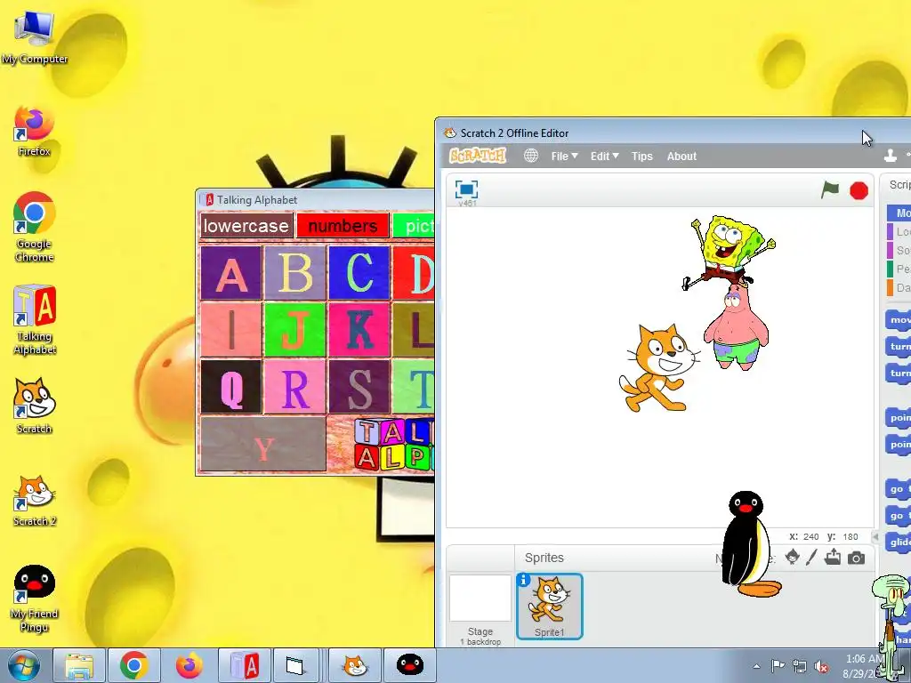Screen dimensions: 911x683
Task: Click the glide block in the palette
Action: coord(899,542)
